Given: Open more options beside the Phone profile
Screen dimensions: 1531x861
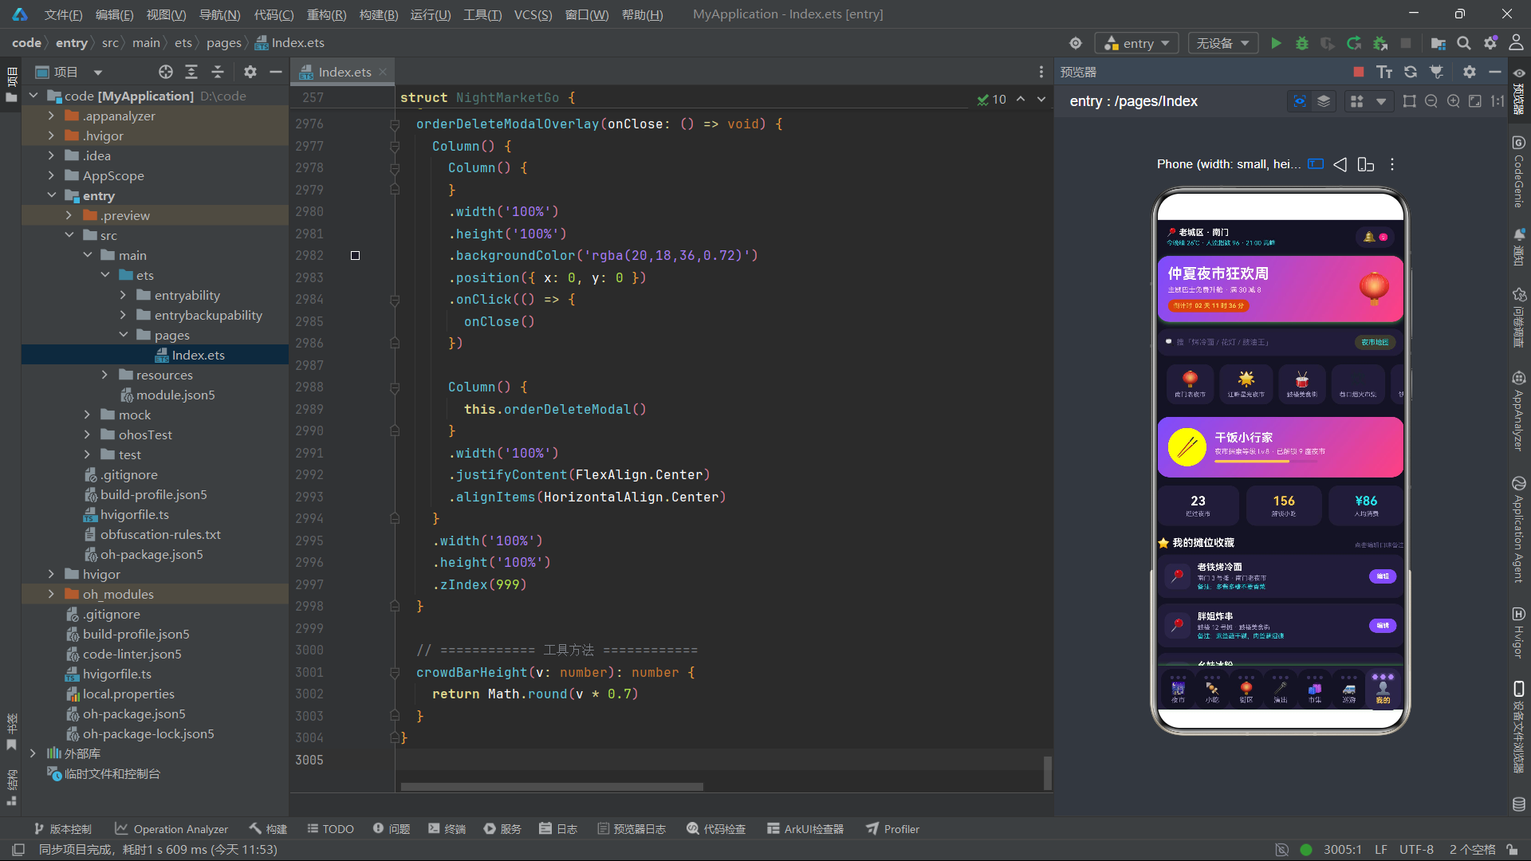Looking at the screenshot, I should click(1392, 164).
